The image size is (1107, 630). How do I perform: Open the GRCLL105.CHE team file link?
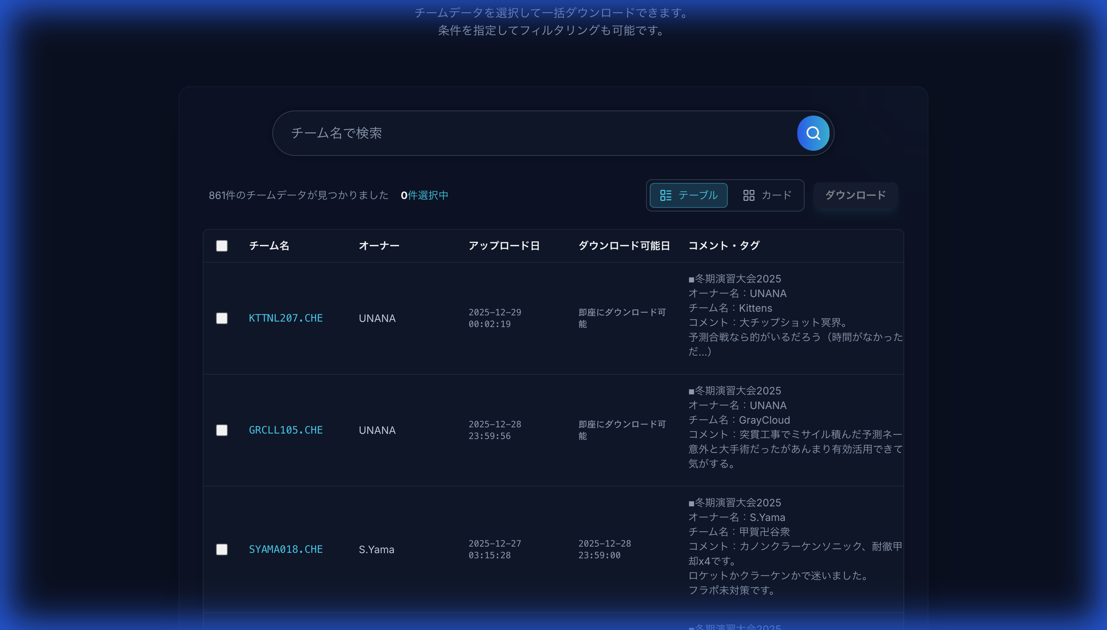coord(285,430)
